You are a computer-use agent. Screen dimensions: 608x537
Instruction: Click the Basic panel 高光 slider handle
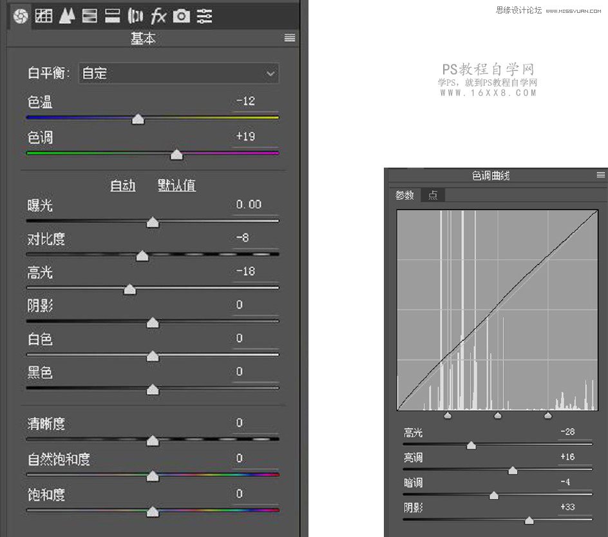pyautogui.click(x=129, y=289)
